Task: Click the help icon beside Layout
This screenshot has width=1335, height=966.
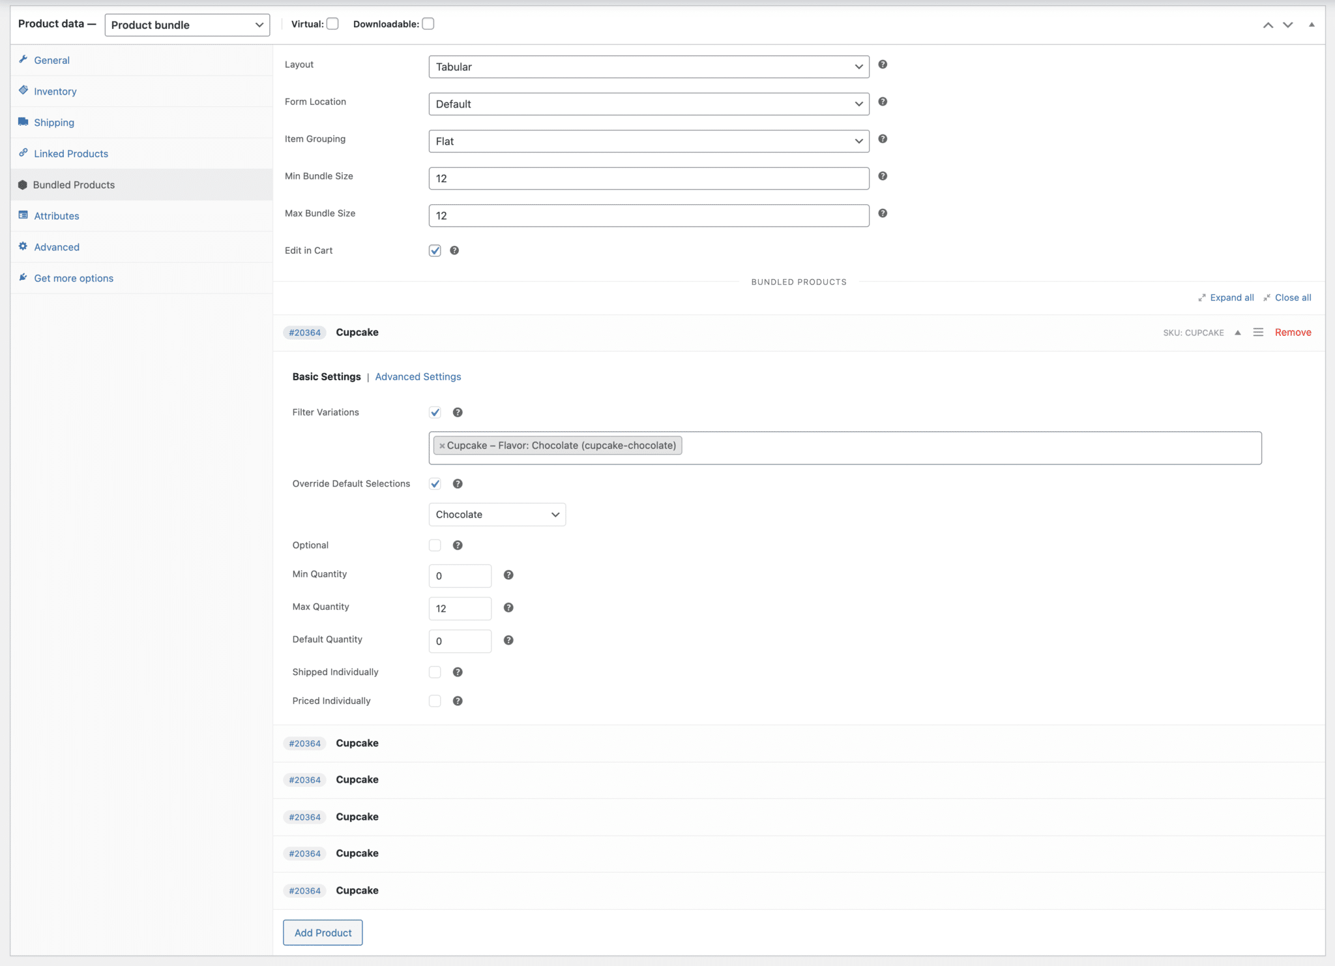Action: click(883, 65)
